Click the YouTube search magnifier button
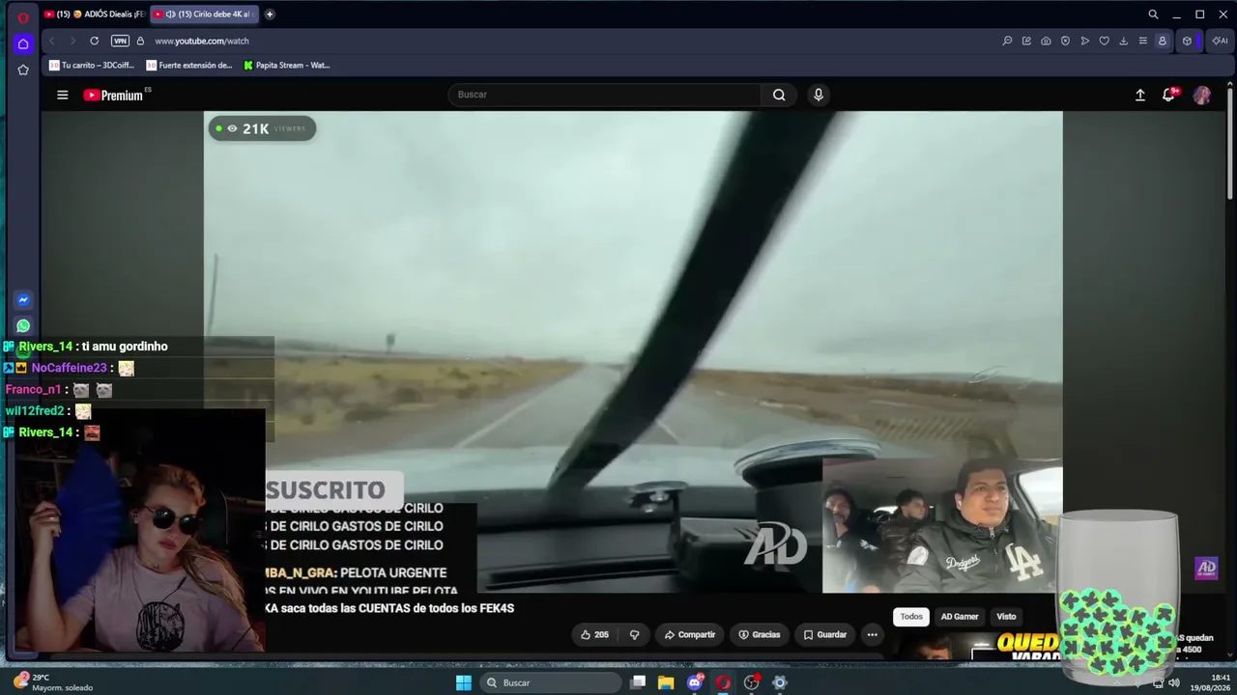1237x695 pixels. coord(779,95)
